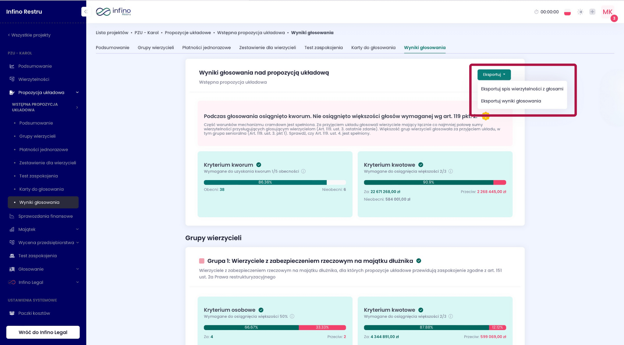Click Wróć do Infino Legal button
Screen dimensions: 624x345
[43, 332]
